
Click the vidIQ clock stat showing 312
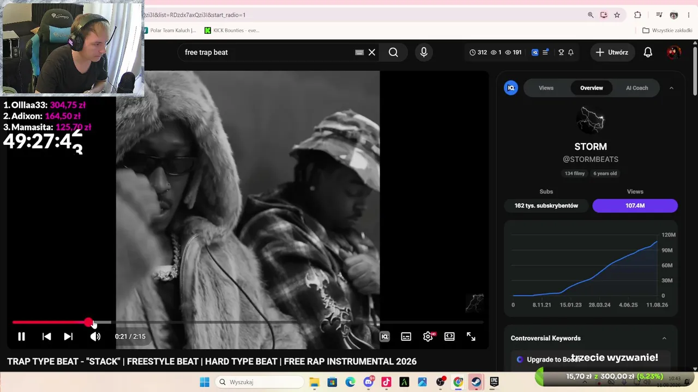point(478,52)
